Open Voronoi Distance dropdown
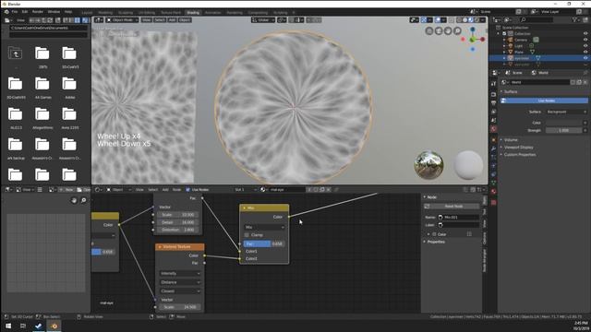The image size is (591, 332). [x=180, y=282]
